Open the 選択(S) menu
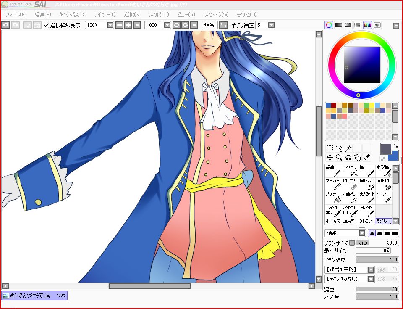The width and height of the screenshot is (403, 309). (132, 15)
